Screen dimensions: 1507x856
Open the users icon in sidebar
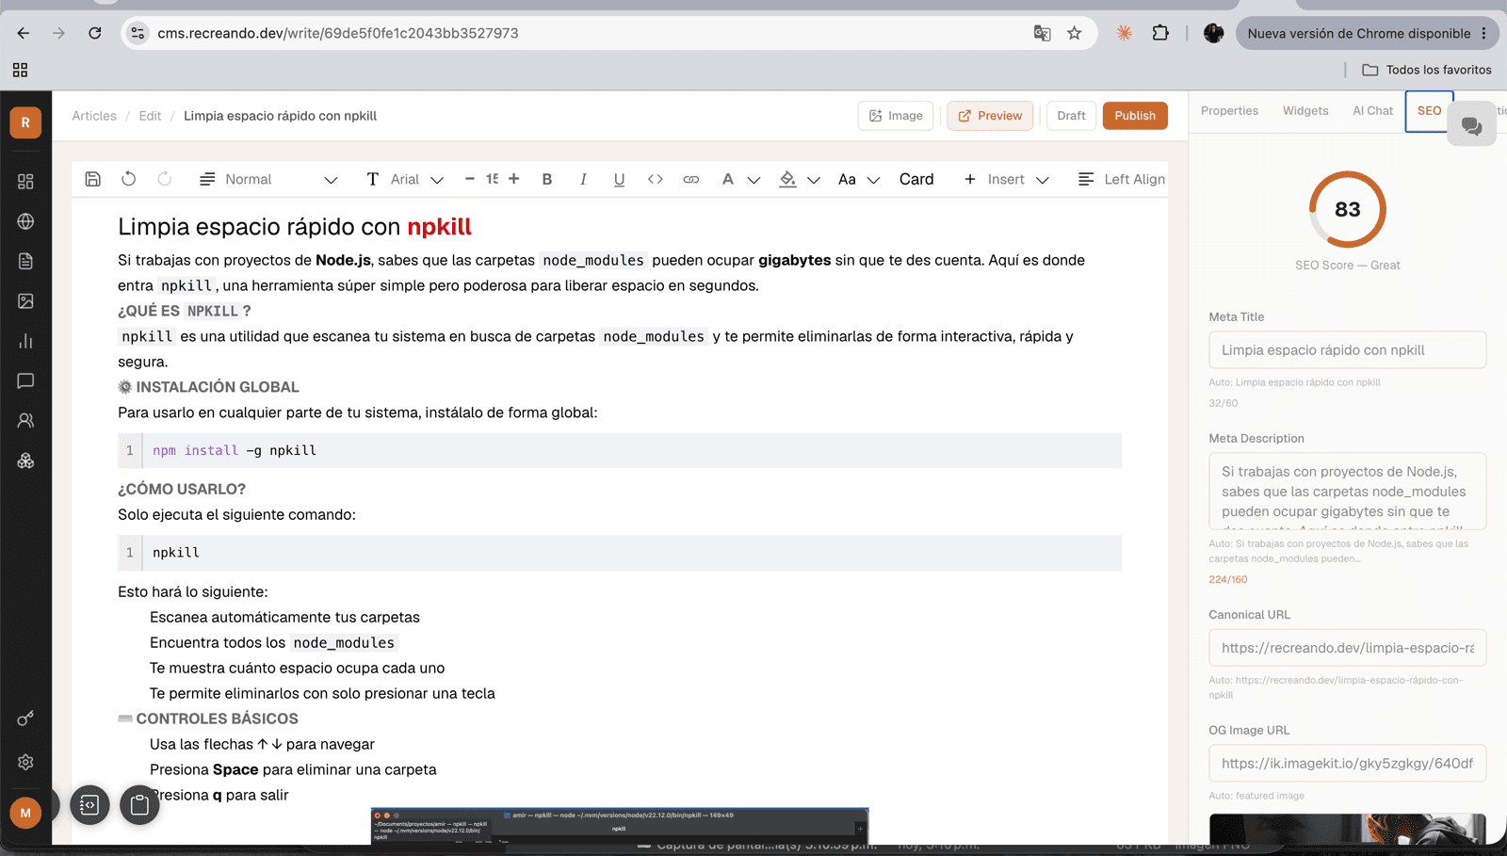(x=25, y=421)
